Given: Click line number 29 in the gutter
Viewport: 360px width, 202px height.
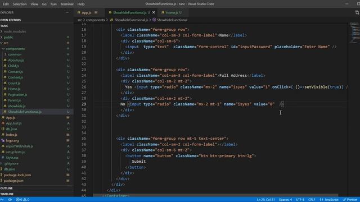Looking at the screenshot, I should (x=84, y=104).
